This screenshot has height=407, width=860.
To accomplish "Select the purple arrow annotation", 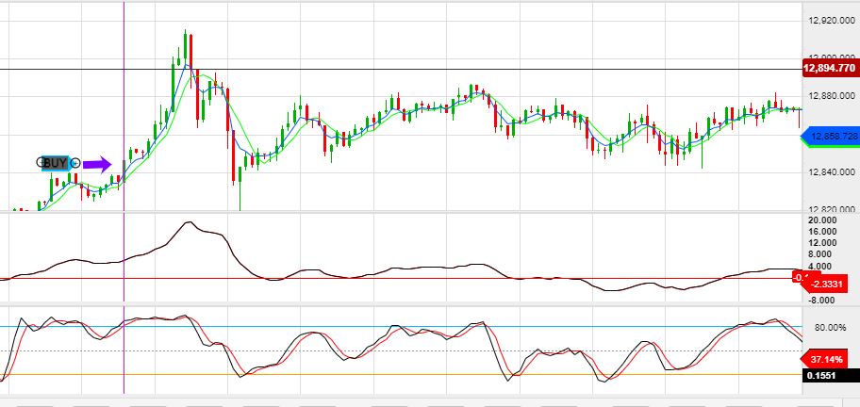I will click(96, 164).
